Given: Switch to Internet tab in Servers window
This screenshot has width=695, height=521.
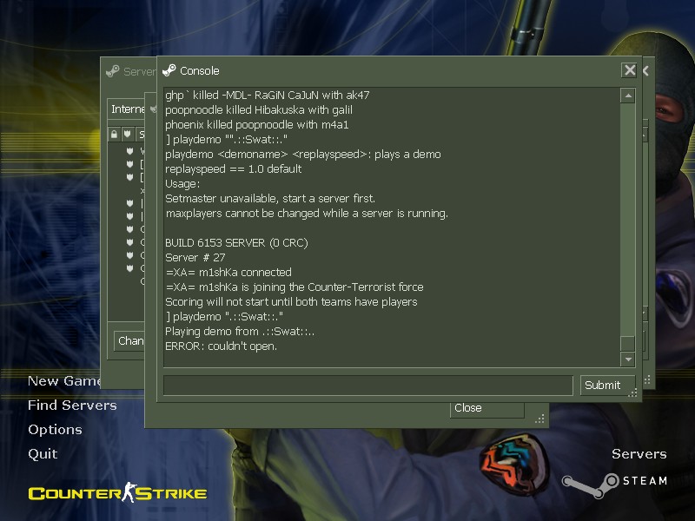Looking at the screenshot, I should click(x=128, y=109).
